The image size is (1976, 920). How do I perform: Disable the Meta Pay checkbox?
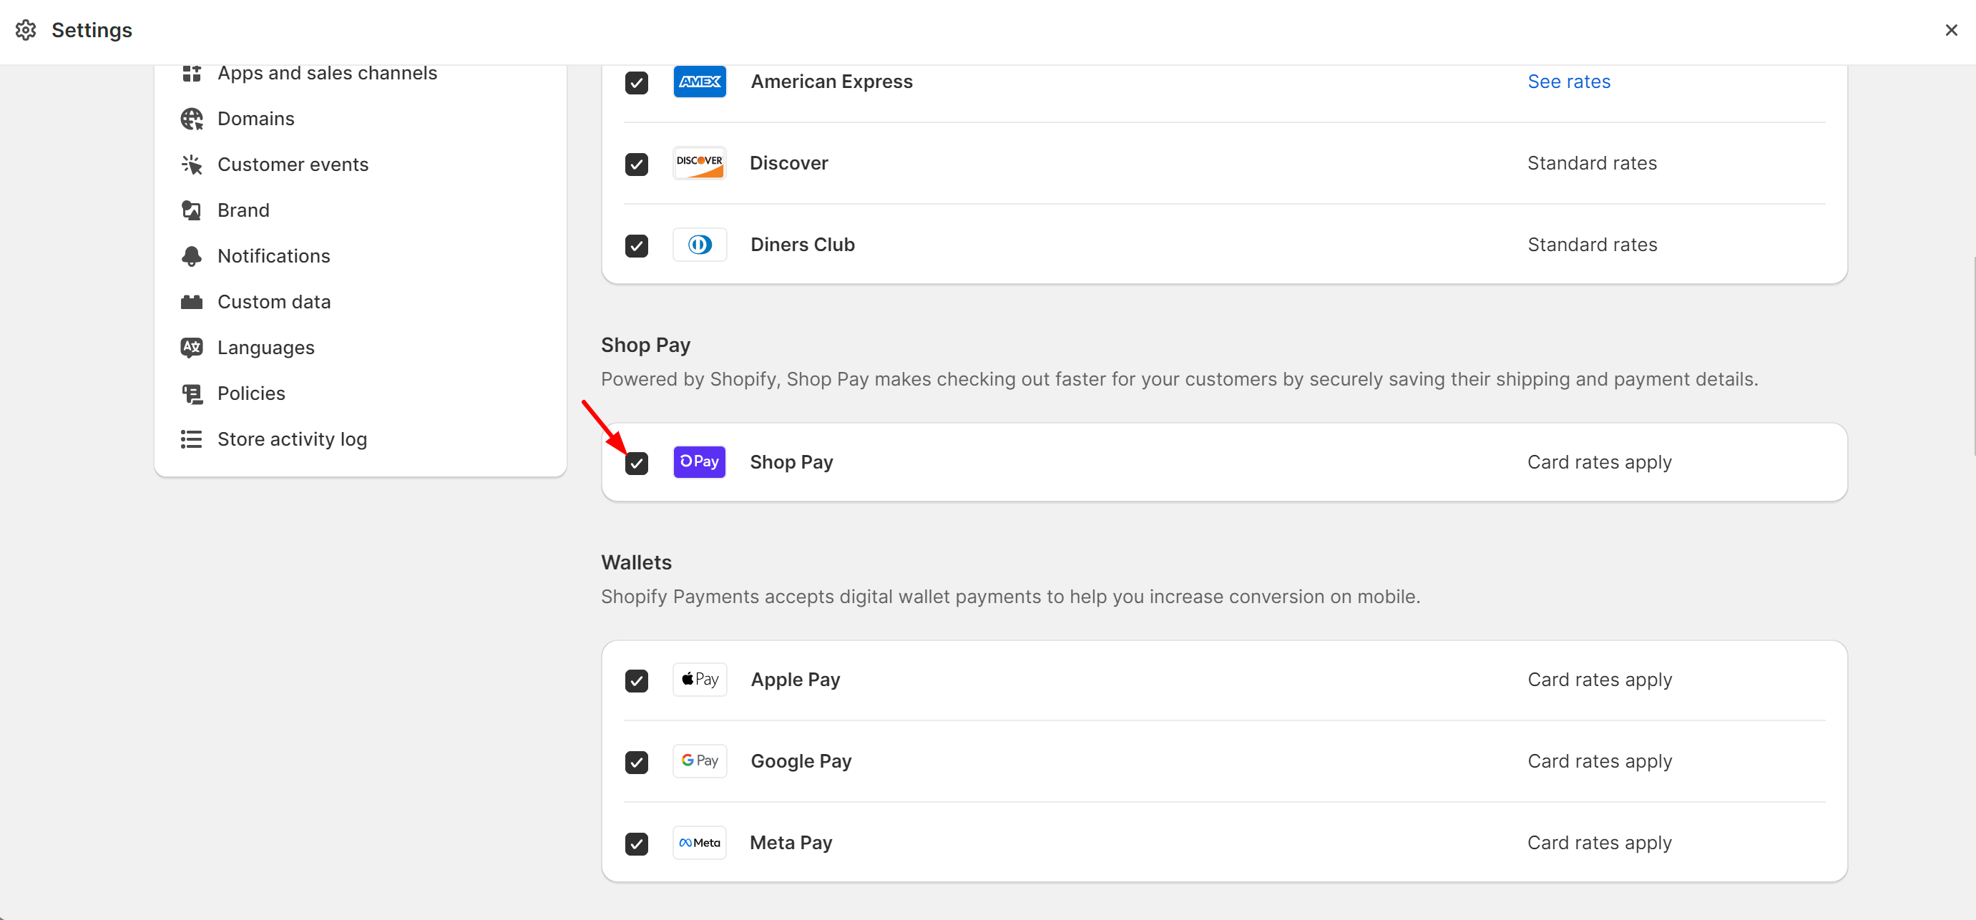coord(637,843)
